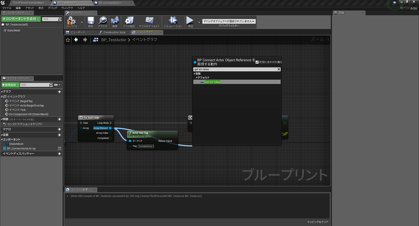
Task: Toggle context sensitive (状況に合わせた表示) checkbox
Action: pyautogui.click(x=257, y=62)
